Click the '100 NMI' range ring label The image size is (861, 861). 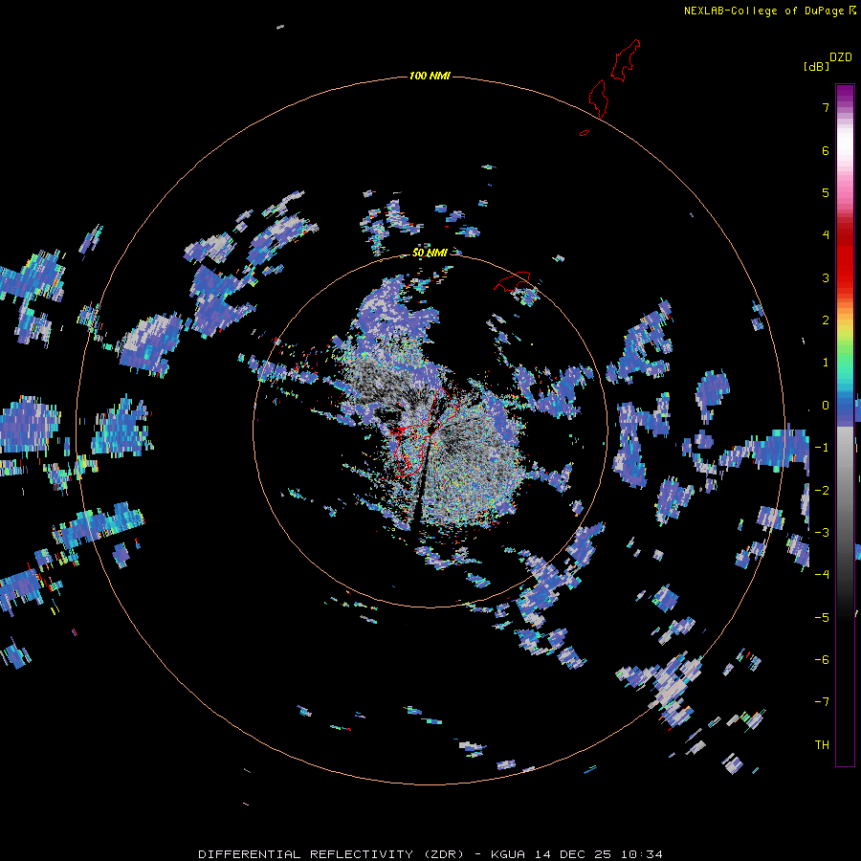pyautogui.click(x=430, y=76)
